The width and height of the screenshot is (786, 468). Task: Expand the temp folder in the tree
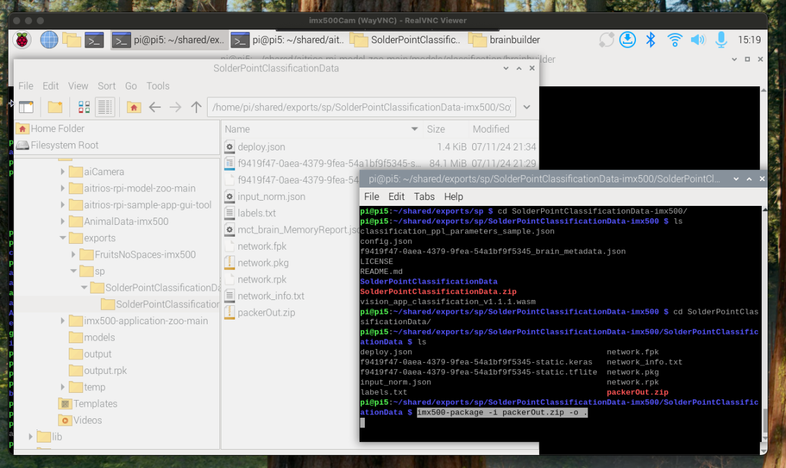point(62,387)
